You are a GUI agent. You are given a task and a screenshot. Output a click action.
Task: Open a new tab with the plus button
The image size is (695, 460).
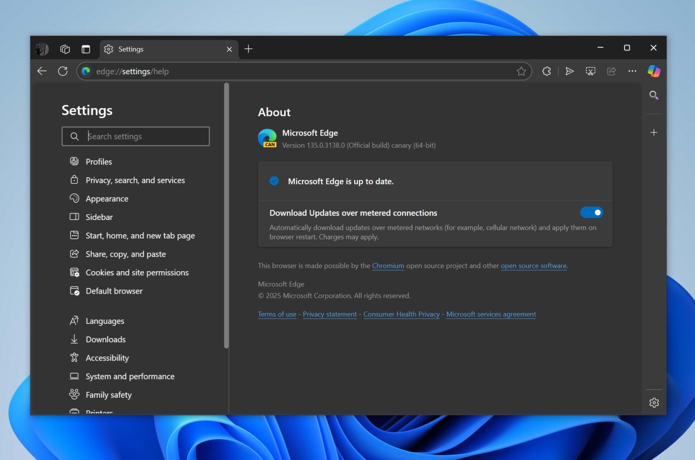(x=248, y=49)
